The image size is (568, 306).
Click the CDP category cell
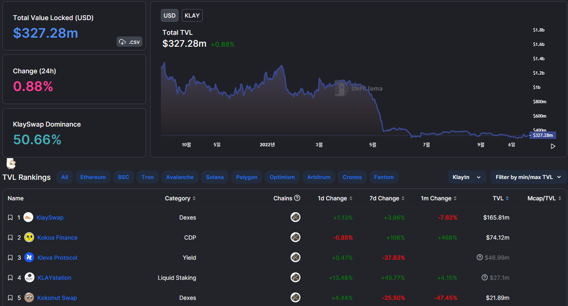click(190, 238)
